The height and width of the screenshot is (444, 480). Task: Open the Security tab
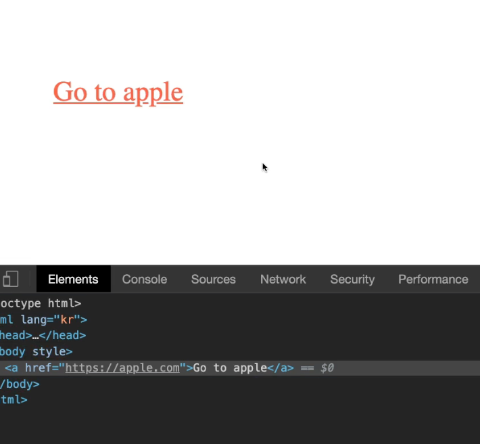352,279
